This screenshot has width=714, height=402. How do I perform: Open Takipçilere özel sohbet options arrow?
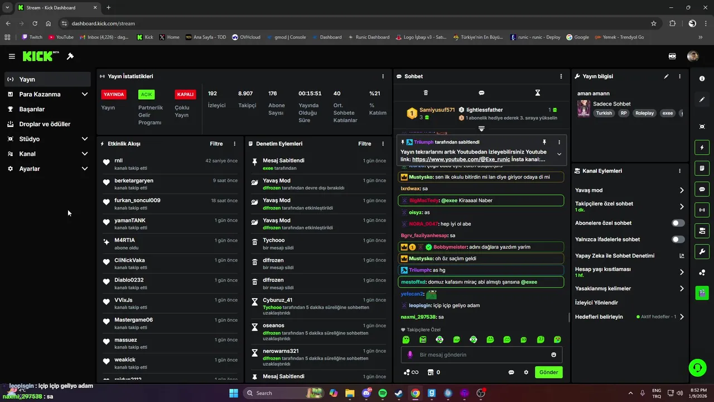[x=682, y=207]
